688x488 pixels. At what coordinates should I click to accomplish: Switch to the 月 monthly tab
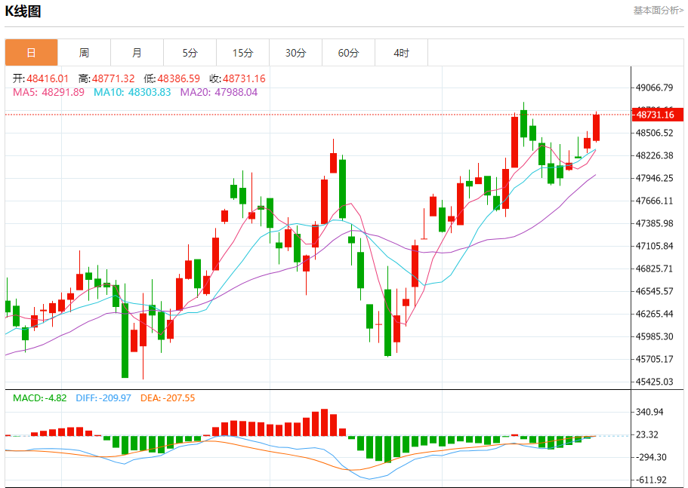[x=137, y=53]
